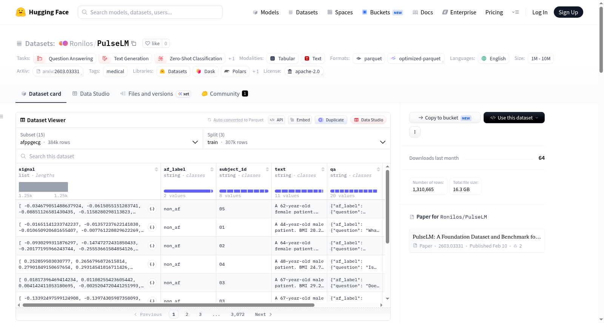
Task: Click the signal lengths histogram bar
Action: click(43, 187)
